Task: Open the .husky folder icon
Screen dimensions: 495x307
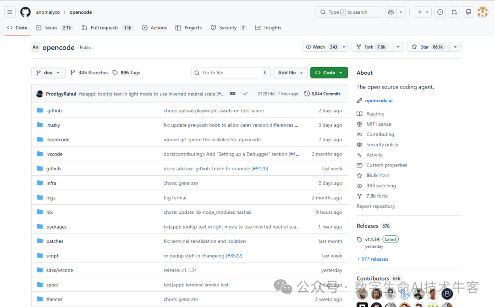Action: click(x=40, y=125)
